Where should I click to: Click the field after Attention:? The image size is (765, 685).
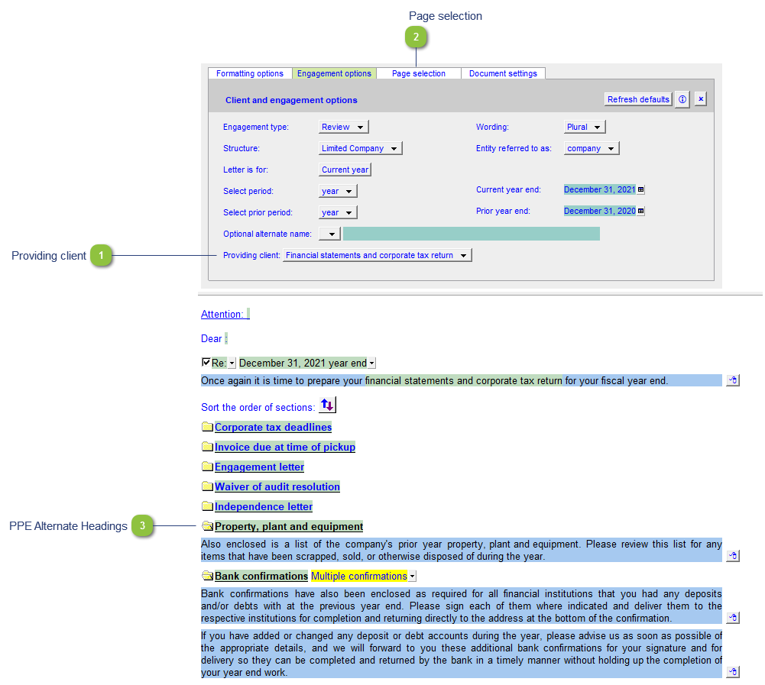click(248, 315)
